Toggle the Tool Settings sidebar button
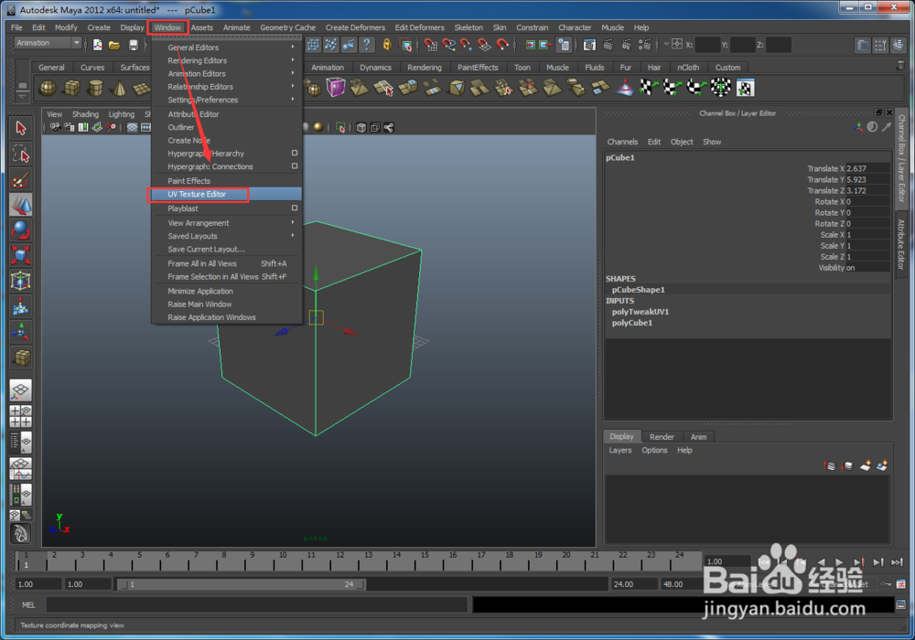915x640 pixels. pos(880,45)
